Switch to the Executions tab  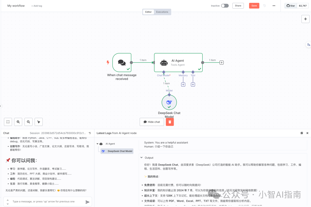point(162,12)
